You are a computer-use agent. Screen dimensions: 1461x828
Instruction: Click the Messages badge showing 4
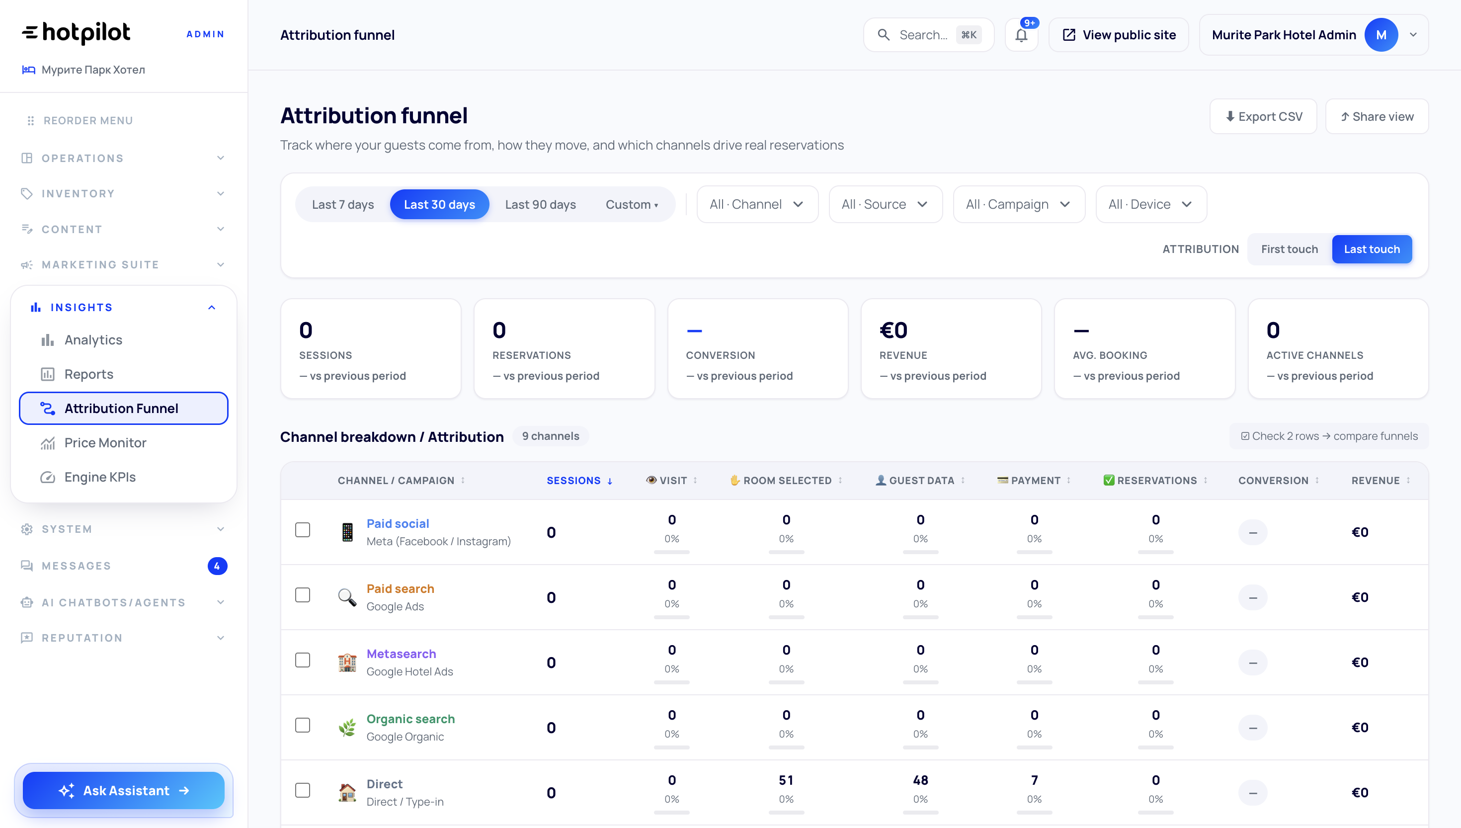[217, 566]
